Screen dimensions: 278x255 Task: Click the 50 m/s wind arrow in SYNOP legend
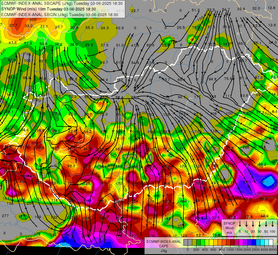point(266,224)
